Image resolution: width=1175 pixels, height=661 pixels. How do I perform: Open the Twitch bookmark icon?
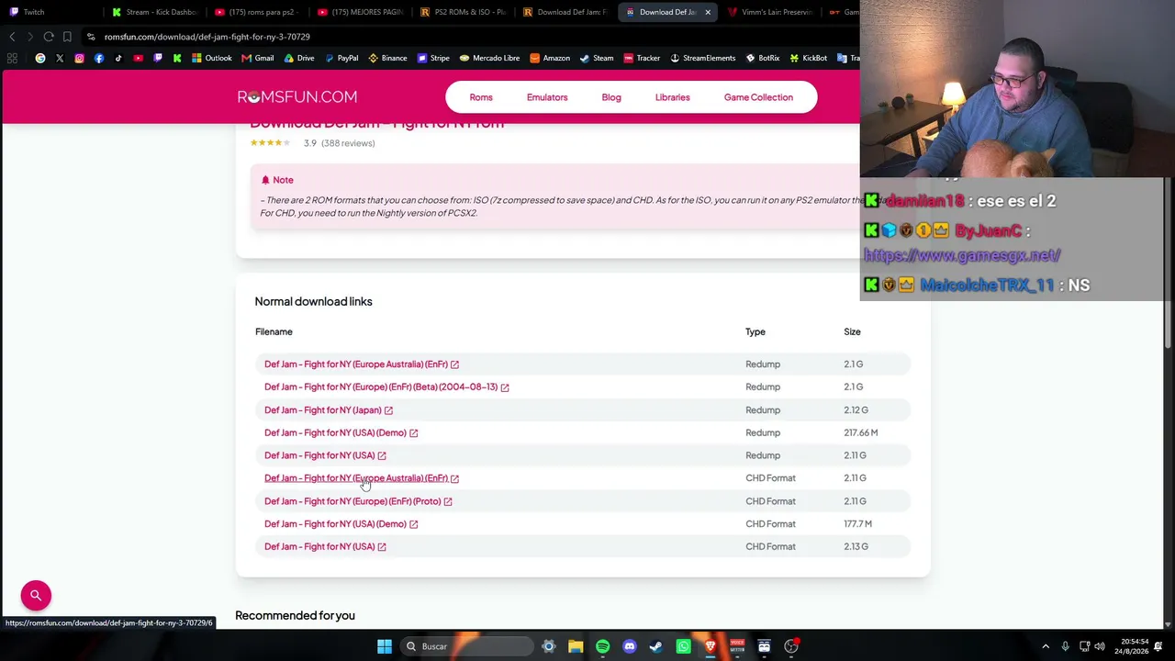coord(158,58)
